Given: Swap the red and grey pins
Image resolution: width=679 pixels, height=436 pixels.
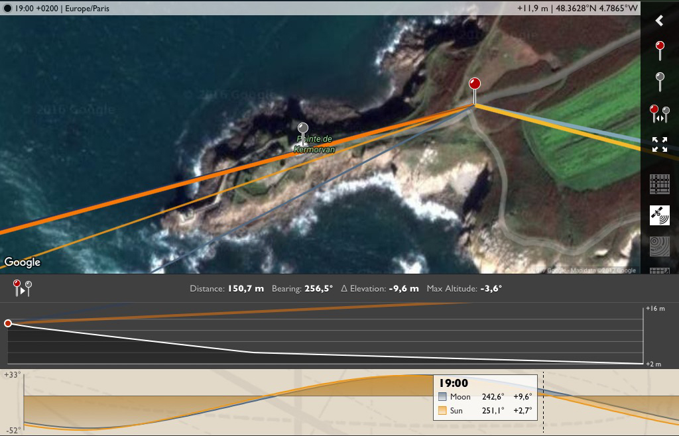Looking at the screenshot, I should pos(660,114).
